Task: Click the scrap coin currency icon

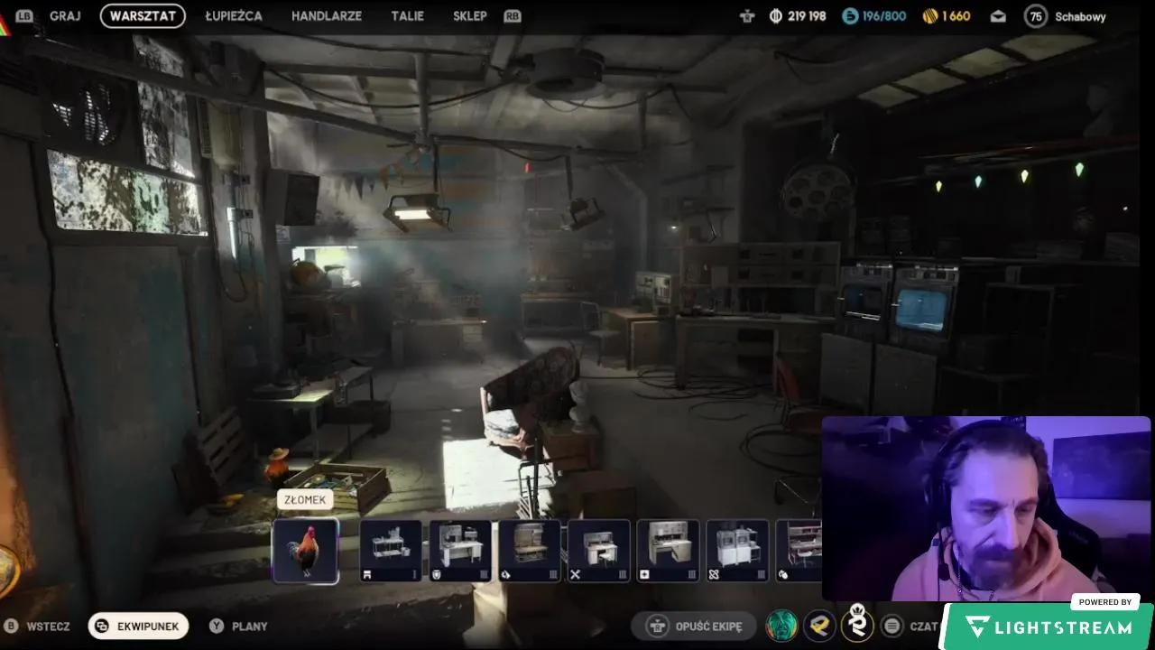Action: pyautogui.click(x=775, y=16)
